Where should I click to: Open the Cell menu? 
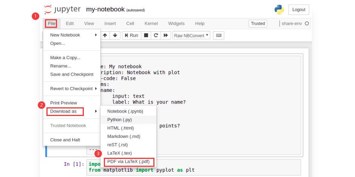(130, 23)
